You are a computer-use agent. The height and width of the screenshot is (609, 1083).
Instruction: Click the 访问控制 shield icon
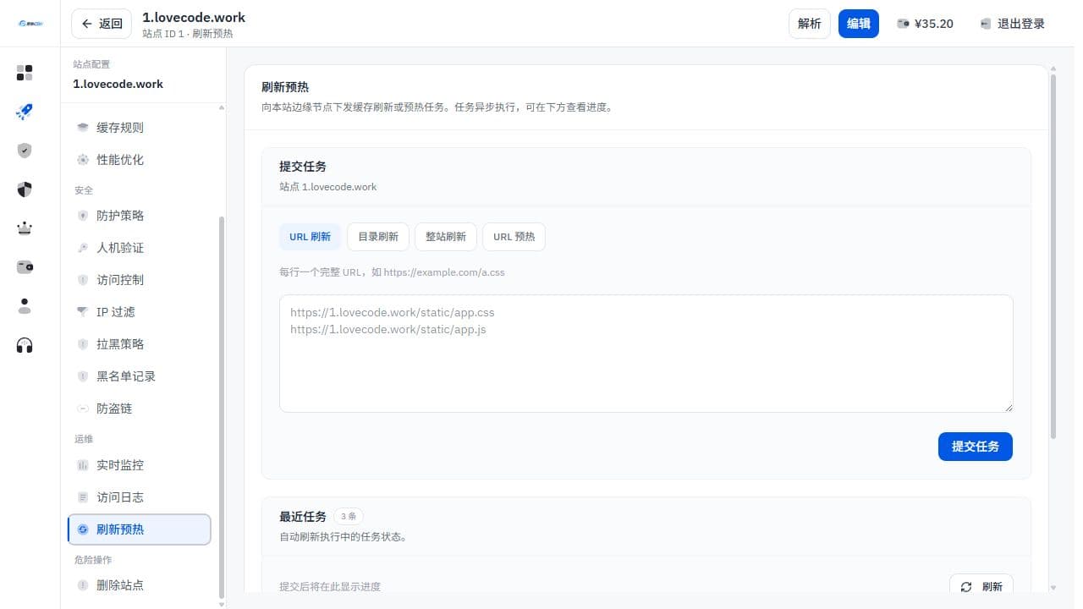[x=83, y=280]
